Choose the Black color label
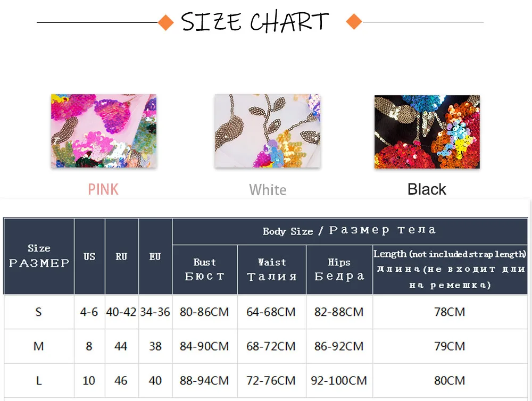 click(x=427, y=189)
